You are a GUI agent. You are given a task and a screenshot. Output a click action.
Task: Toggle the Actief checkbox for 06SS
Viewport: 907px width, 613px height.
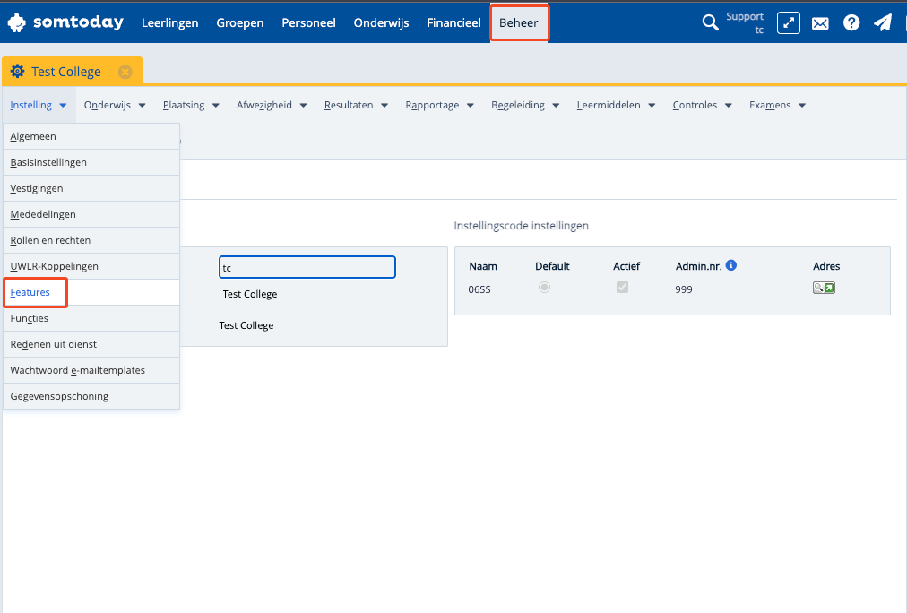click(622, 288)
